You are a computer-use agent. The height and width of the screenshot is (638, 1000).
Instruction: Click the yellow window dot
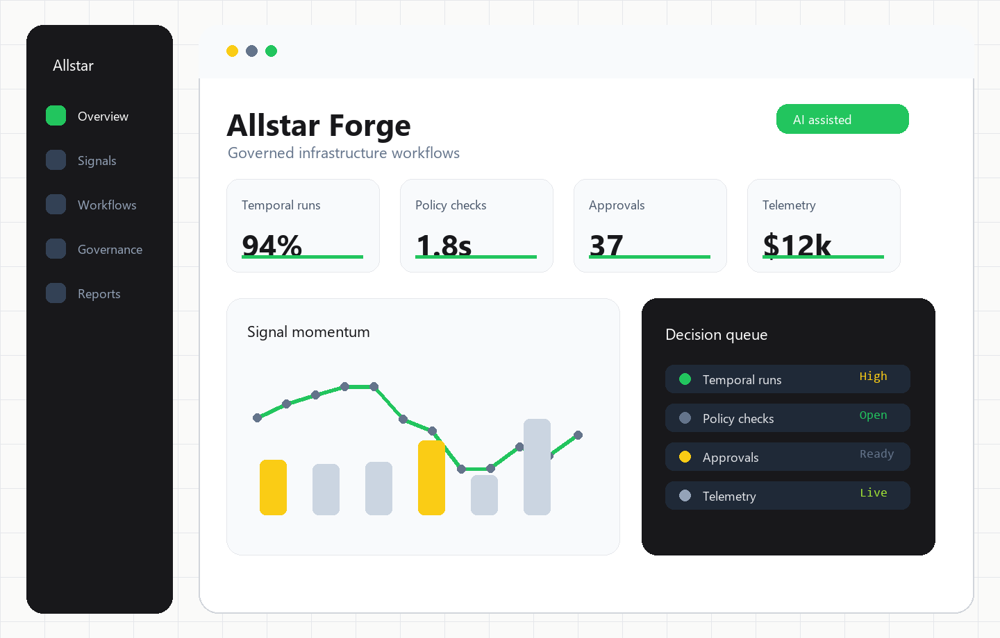point(233,51)
